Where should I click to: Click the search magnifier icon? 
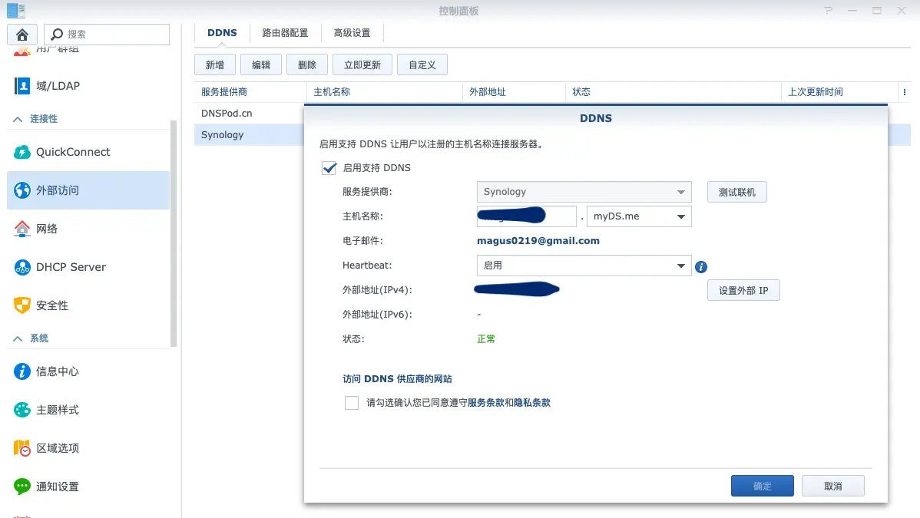[57, 35]
